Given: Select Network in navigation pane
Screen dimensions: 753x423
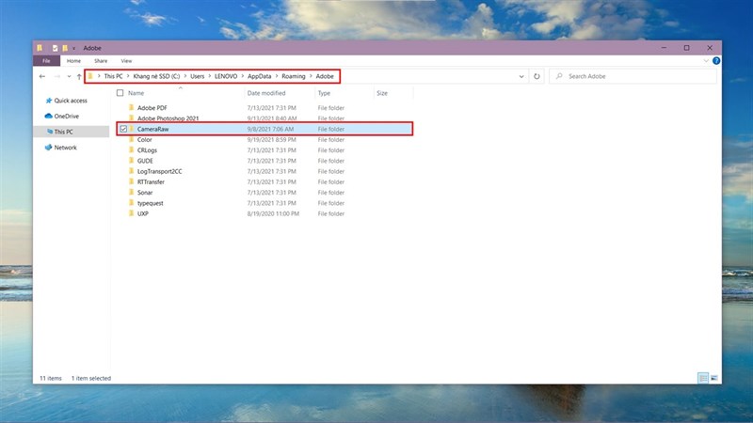Looking at the screenshot, I should pyautogui.click(x=65, y=148).
